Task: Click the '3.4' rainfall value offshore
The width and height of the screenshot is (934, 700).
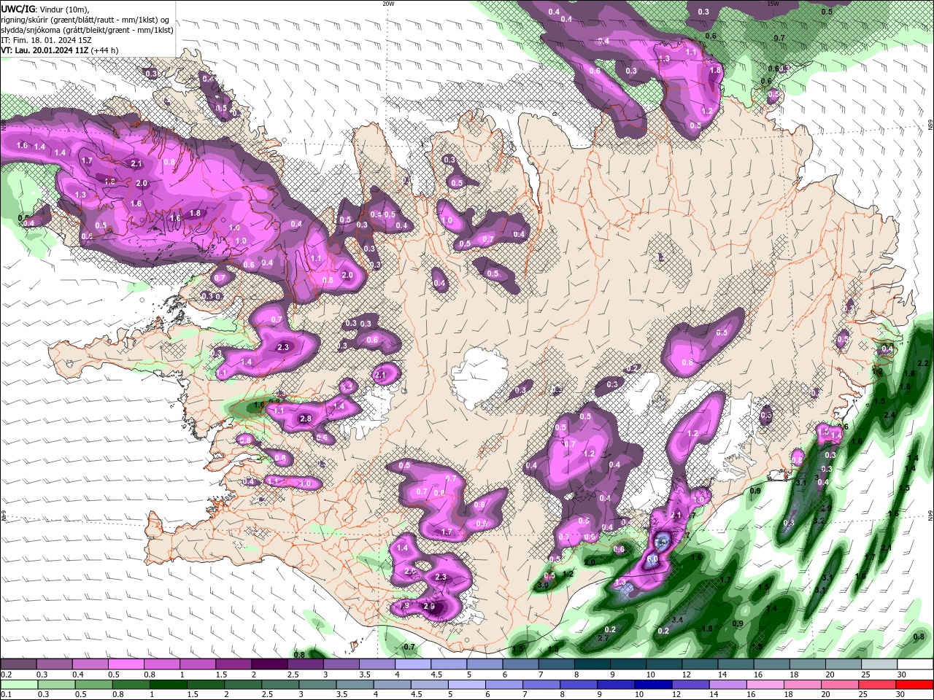Action: point(677,621)
